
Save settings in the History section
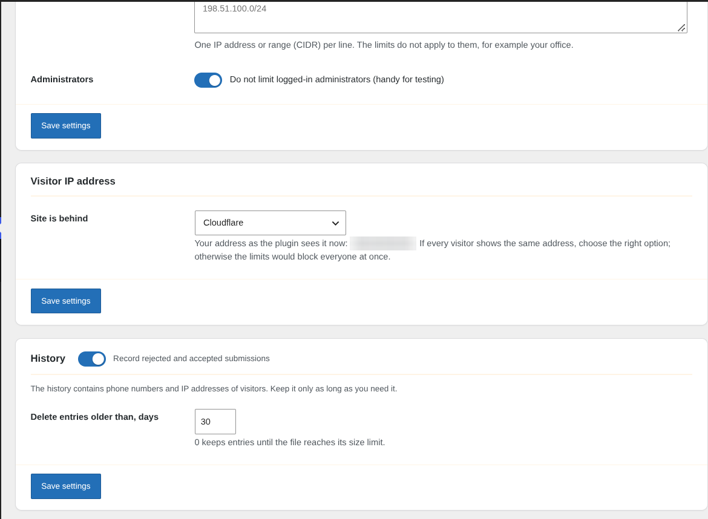tap(66, 486)
